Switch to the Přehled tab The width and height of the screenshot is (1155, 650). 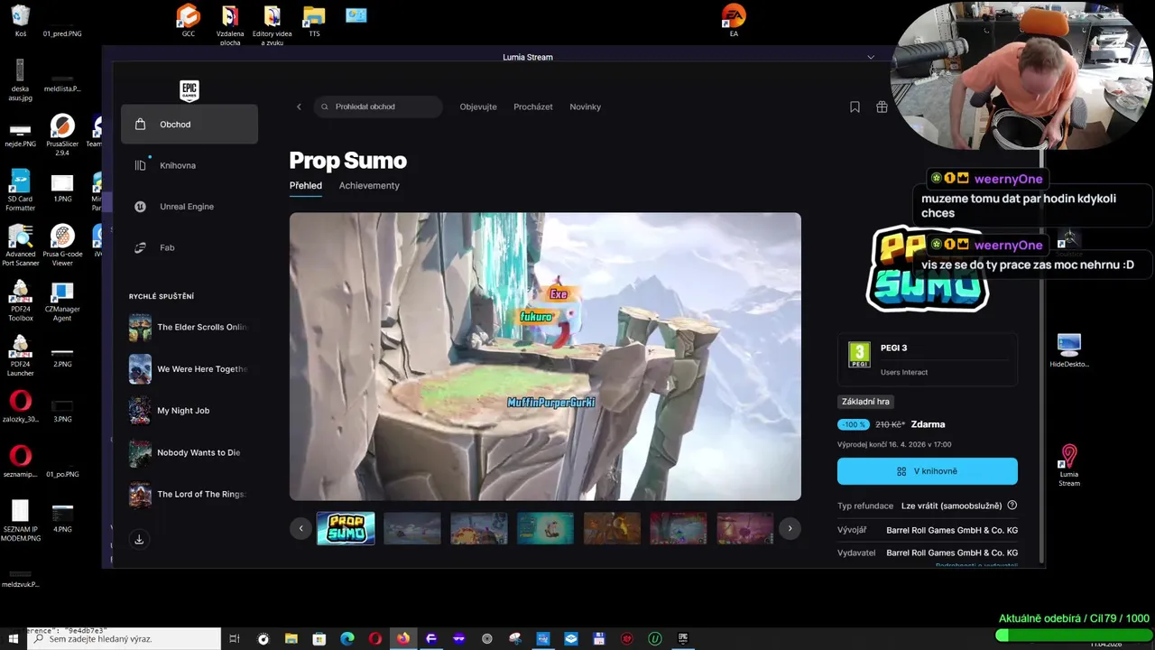306,185
